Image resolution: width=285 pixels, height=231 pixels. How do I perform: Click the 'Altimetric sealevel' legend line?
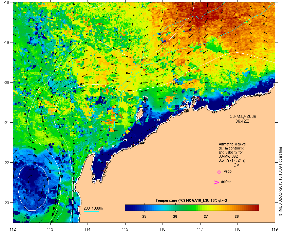[232, 144]
